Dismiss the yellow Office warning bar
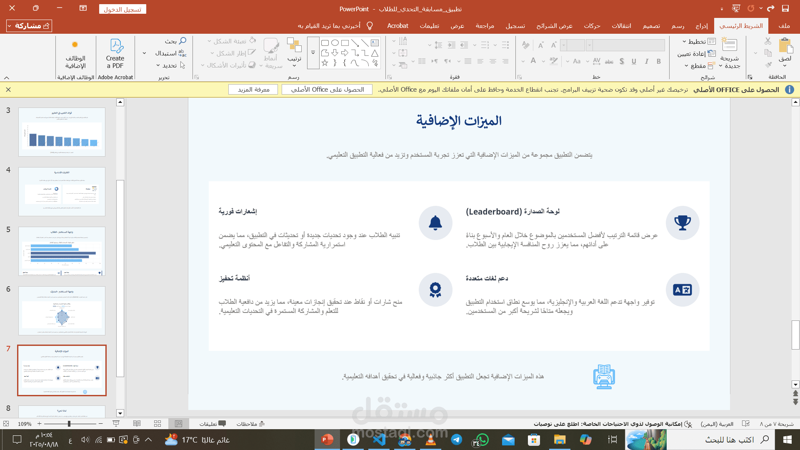Image resolution: width=800 pixels, height=450 pixels. click(x=8, y=90)
